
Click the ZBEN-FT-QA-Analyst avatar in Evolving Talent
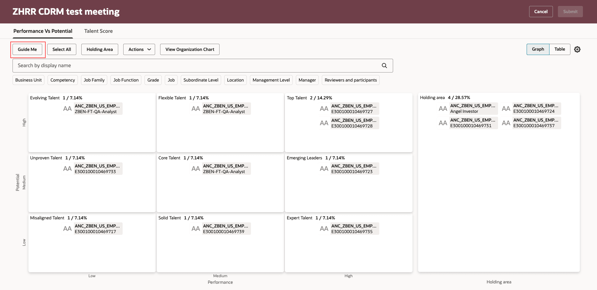coord(67,108)
